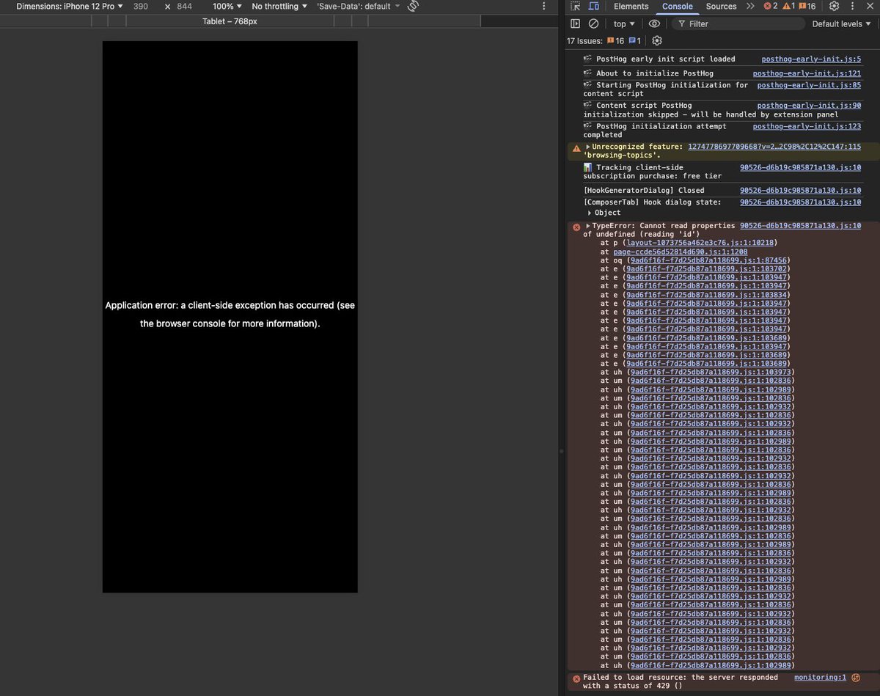This screenshot has height=696, width=880.
Task: Open stack link ending :1:103973
Action: click(x=711, y=372)
